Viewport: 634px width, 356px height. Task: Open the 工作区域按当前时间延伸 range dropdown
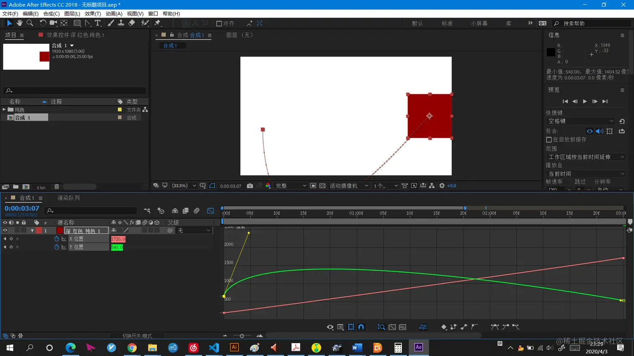click(586, 157)
